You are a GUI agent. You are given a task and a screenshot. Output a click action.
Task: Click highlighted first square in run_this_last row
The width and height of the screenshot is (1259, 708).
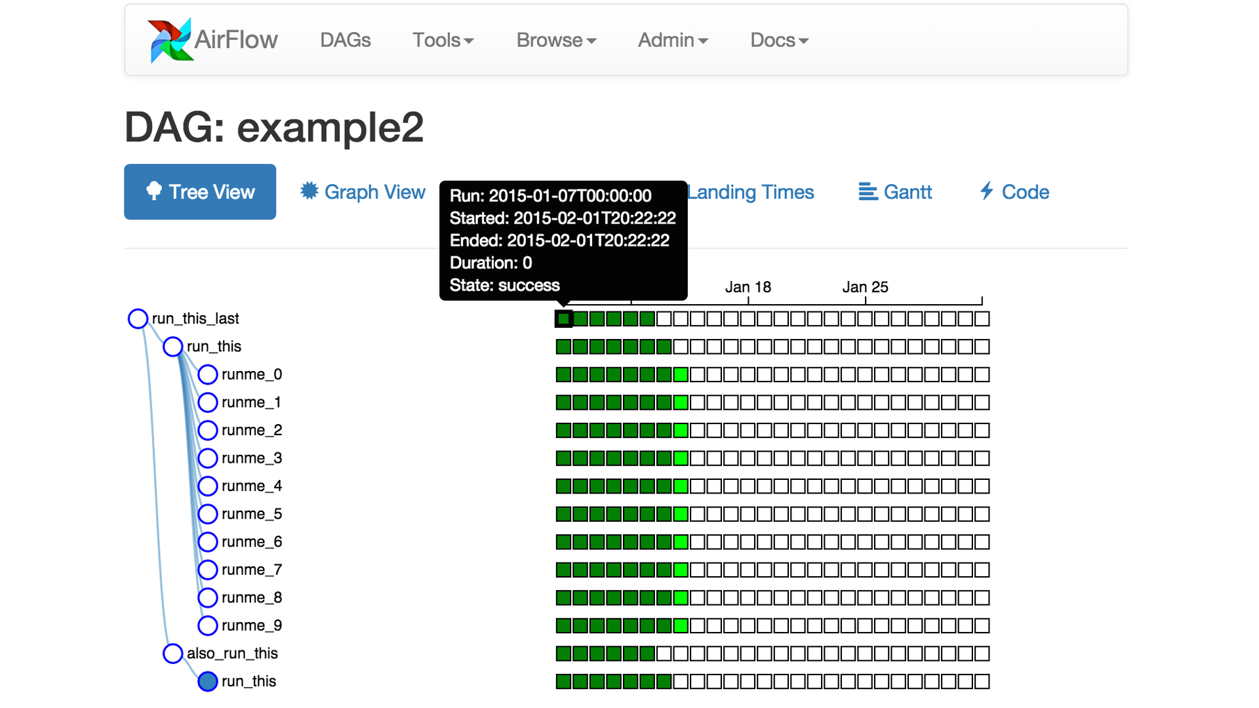563,319
